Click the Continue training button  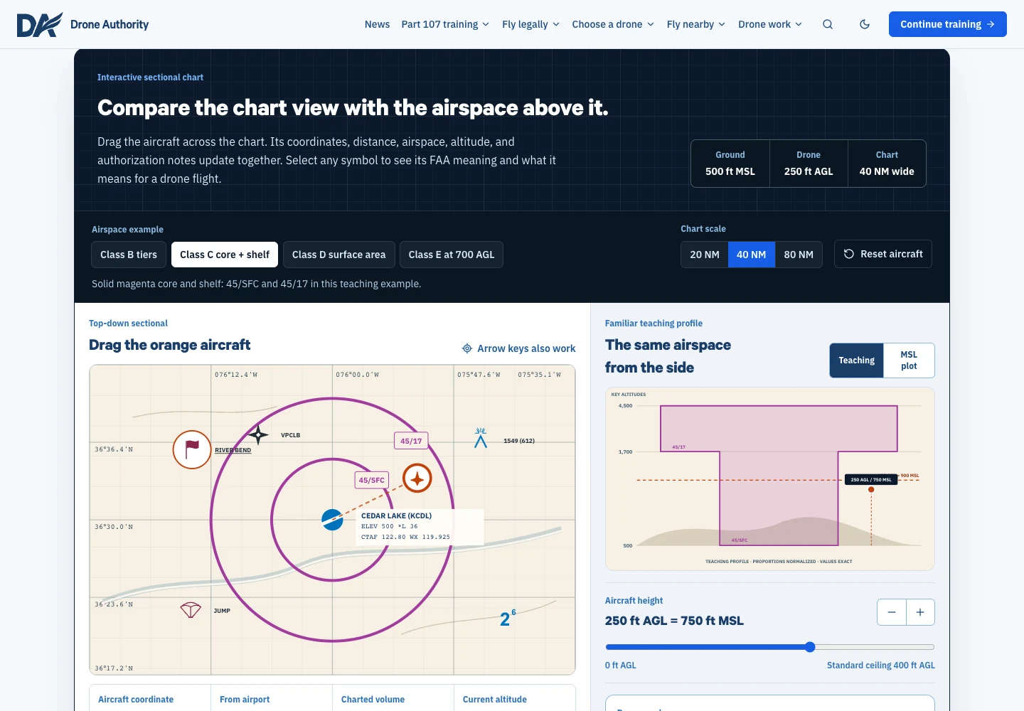pos(948,24)
